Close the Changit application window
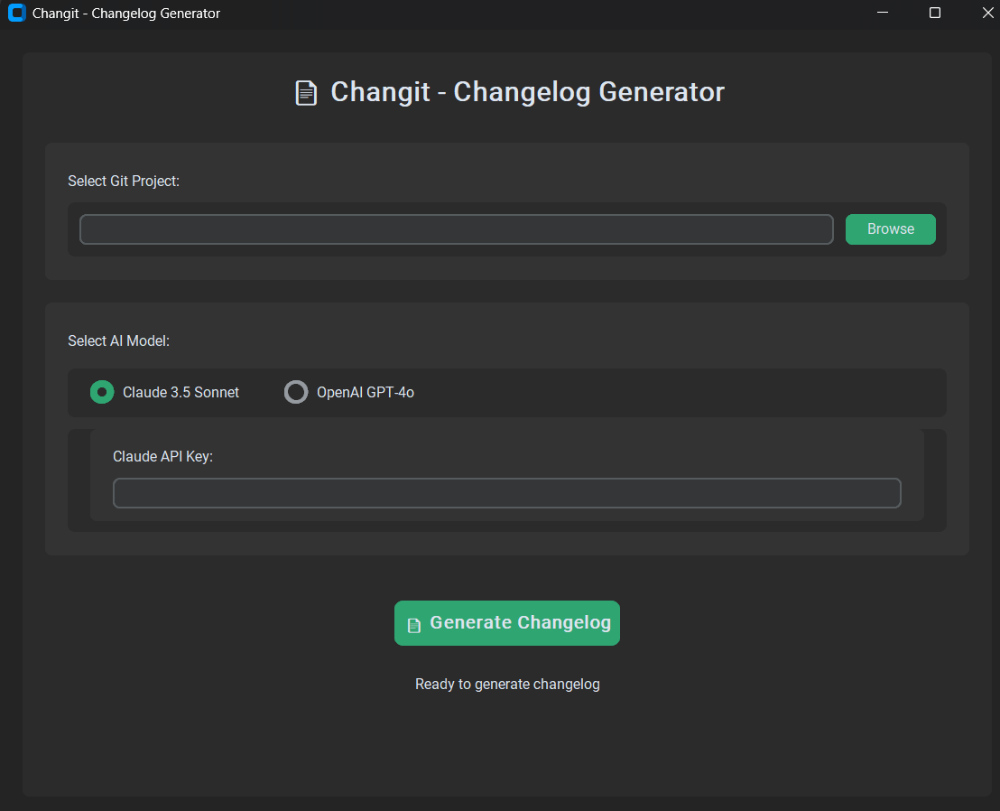 (986, 13)
